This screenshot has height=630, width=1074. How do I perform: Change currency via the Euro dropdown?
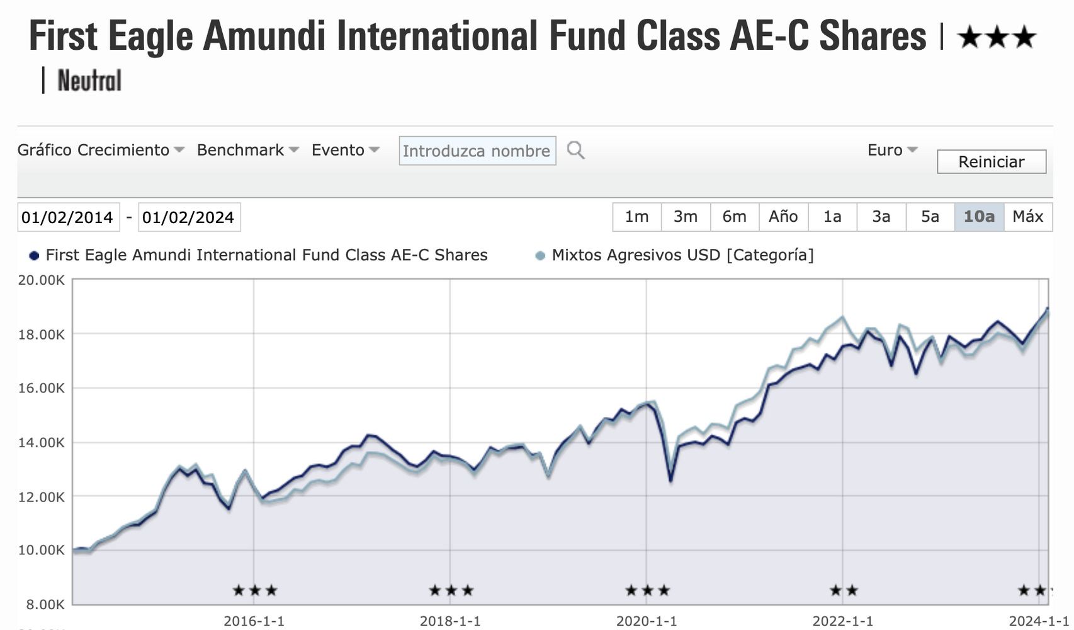tap(892, 150)
